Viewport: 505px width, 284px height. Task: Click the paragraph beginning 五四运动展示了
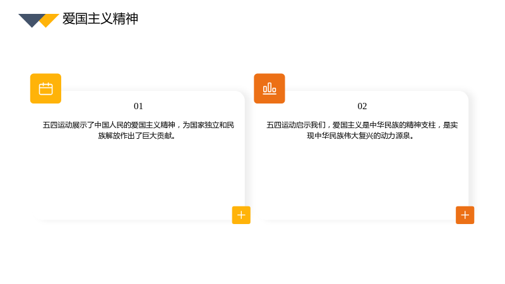pyautogui.click(x=138, y=130)
